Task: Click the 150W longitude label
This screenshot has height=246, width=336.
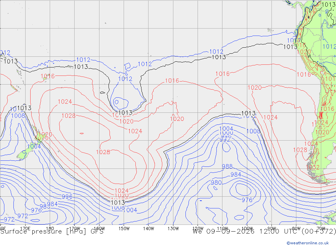Action: pos(124,229)
